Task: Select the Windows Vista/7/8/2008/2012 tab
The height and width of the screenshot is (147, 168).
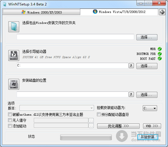Action: 119,12
